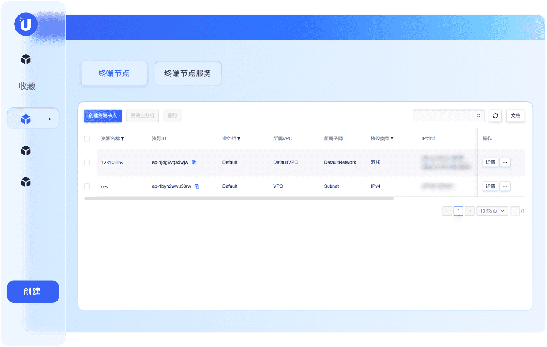
Task: Click the search magnifier icon
Action: tap(479, 116)
